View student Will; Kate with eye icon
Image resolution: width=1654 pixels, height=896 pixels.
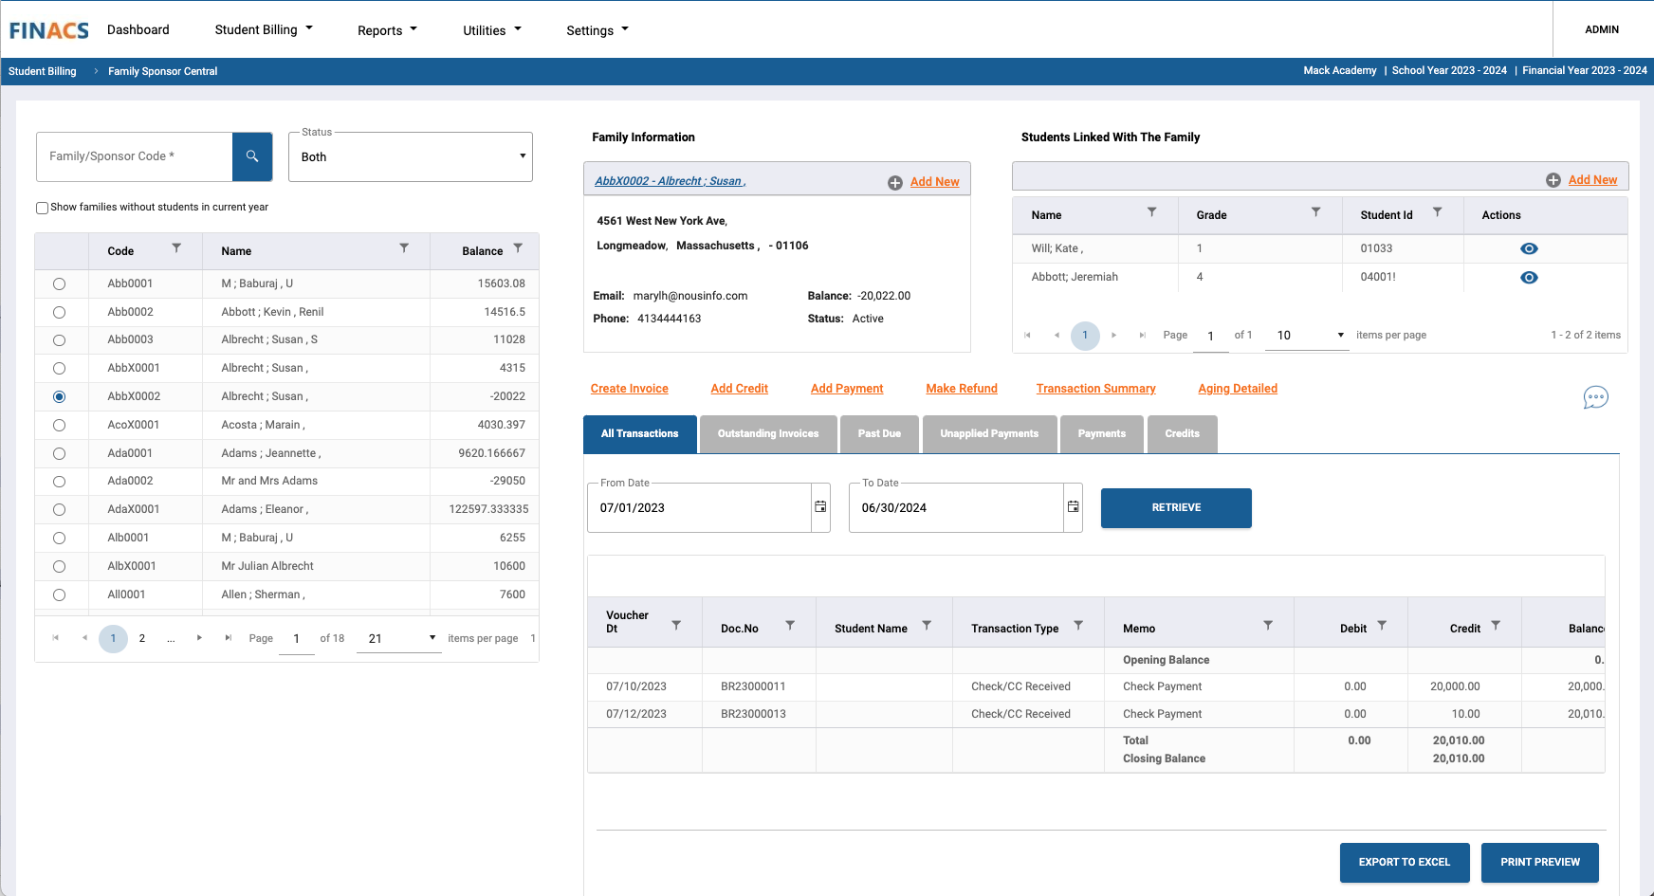click(x=1528, y=248)
